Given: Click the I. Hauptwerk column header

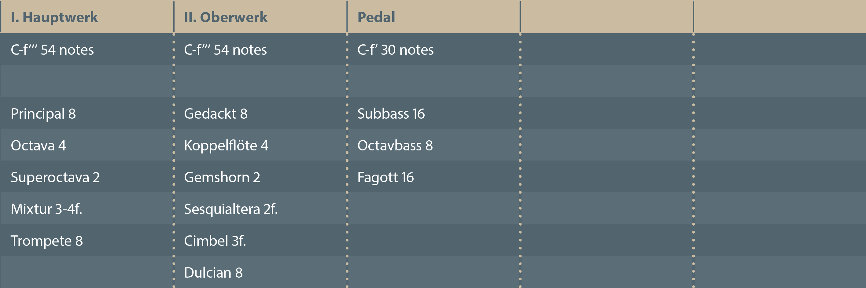Looking at the screenshot, I should tap(54, 17).
